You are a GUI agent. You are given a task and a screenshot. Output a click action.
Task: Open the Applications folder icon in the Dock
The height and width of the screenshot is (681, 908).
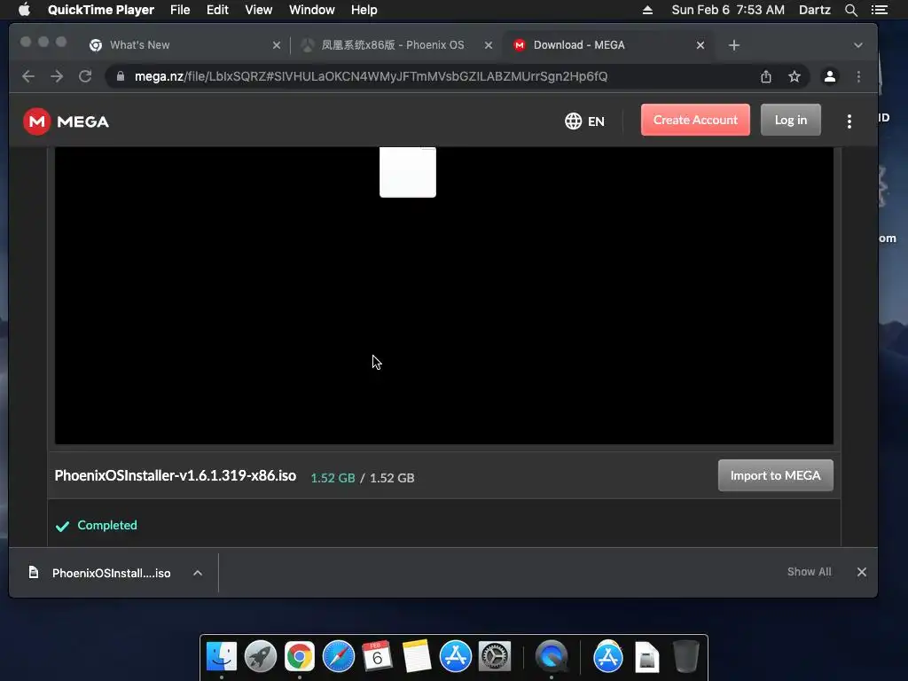(x=608, y=657)
